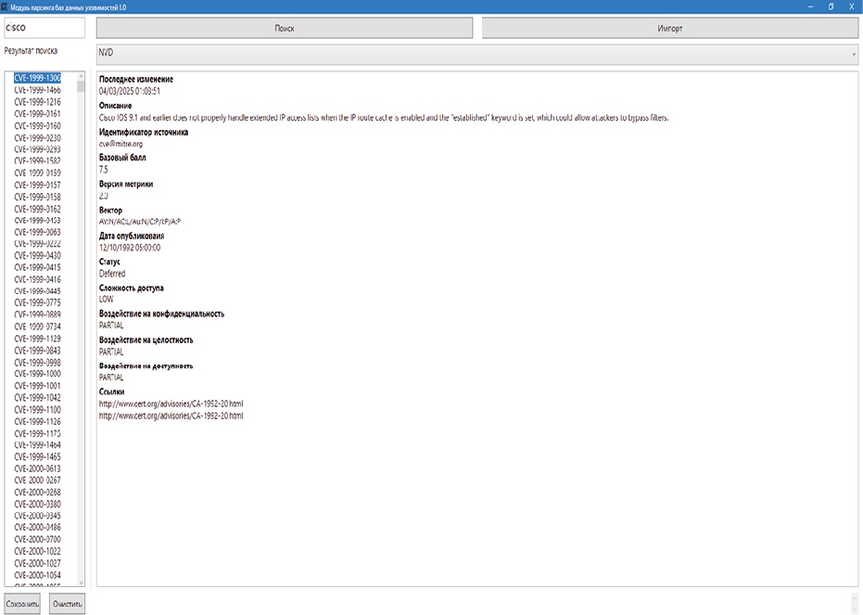Select CVE-1999-1465 in the list
The width and height of the screenshot is (863, 615).
pos(37,456)
